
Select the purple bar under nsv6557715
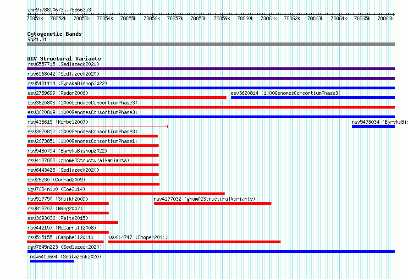coord(211,69)
